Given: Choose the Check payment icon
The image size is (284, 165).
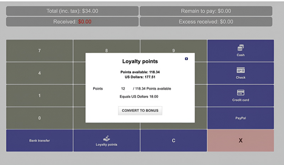Looking at the screenshot, I should (241, 70).
